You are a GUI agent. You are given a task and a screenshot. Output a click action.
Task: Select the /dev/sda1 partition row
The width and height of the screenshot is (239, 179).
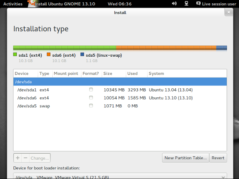[120, 90]
